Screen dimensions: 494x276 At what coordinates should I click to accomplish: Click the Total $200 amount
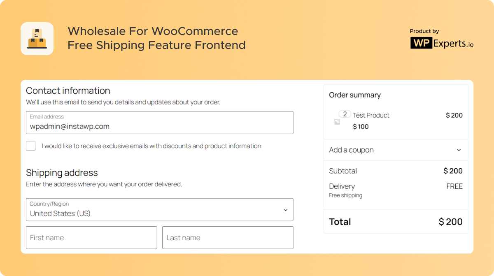(450, 222)
